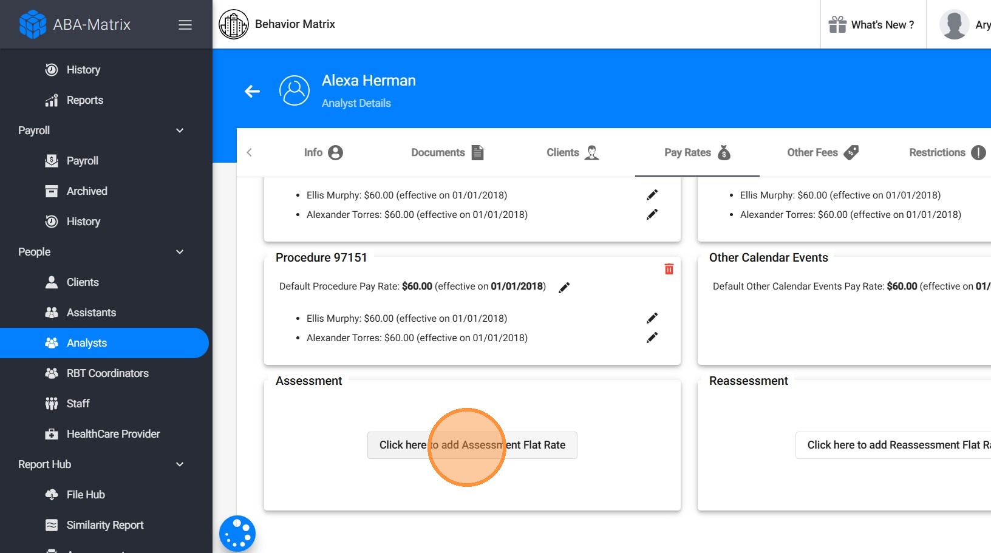
Task: Click the Assessment card title
Action: pos(309,381)
